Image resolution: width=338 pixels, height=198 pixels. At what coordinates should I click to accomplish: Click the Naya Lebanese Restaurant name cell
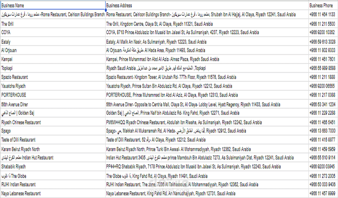[53, 193]
